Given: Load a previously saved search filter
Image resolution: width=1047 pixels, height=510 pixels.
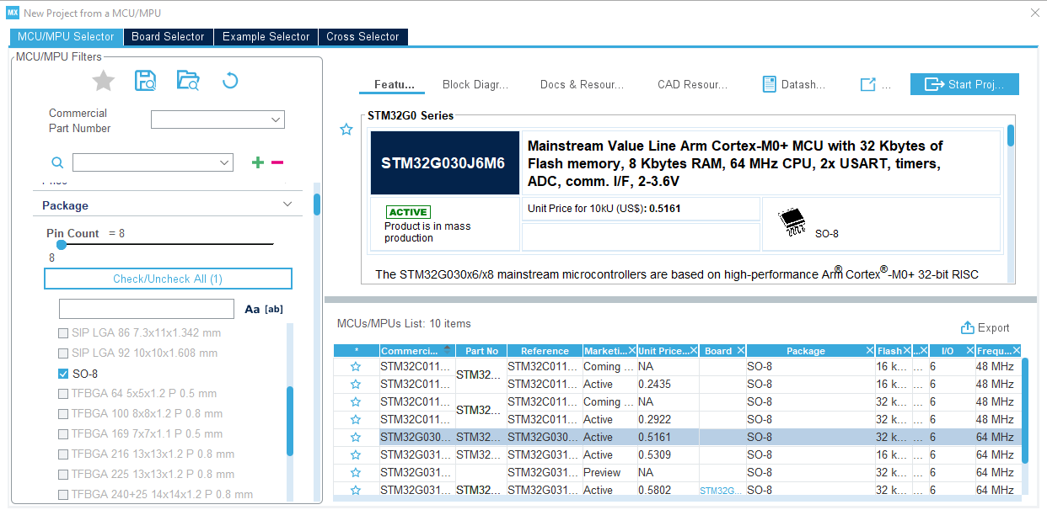Looking at the screenshot, I should tap(185, 80).
